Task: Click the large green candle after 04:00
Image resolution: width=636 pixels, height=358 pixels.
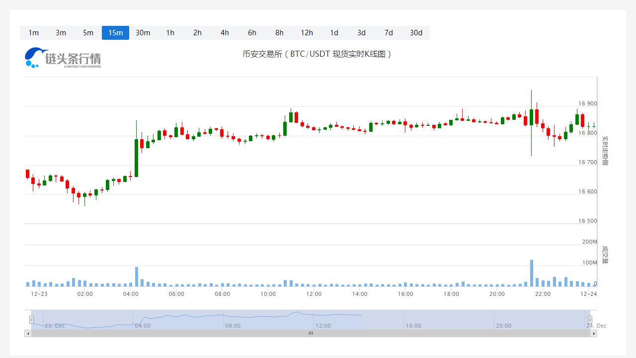Action: click(x=136, y=158)
